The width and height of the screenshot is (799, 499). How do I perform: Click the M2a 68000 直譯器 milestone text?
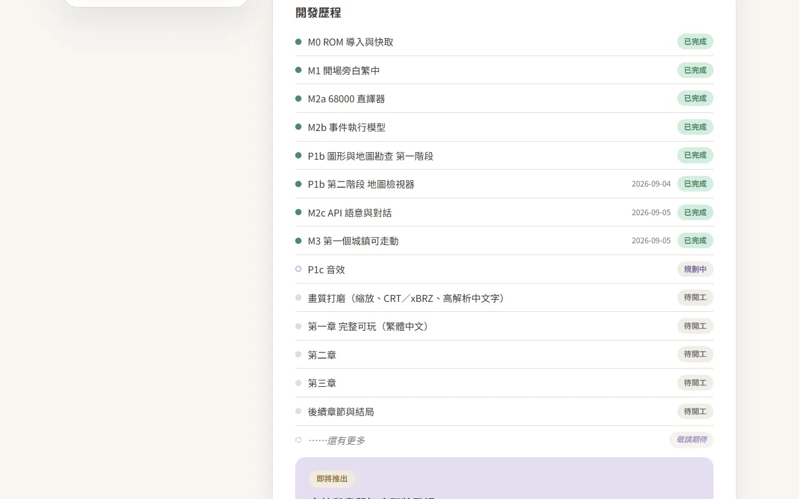click(x=346, y=99)
